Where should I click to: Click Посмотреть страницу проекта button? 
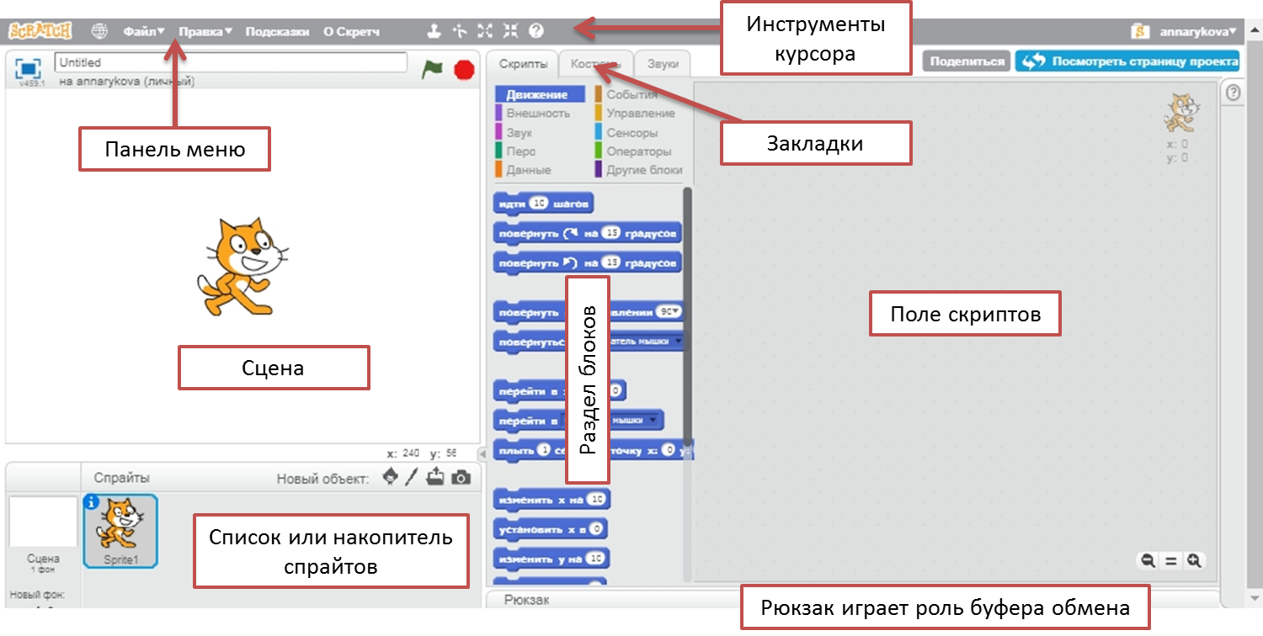tap(1127, 61)
